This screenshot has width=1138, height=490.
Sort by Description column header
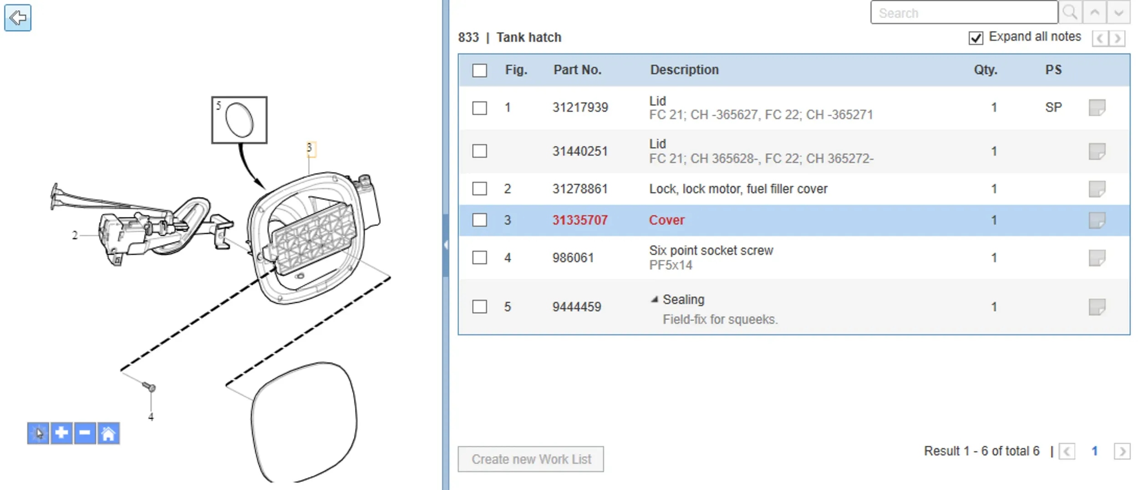(x=684, y=70)
